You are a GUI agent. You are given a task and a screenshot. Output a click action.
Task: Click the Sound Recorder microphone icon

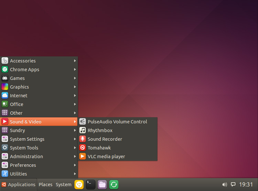pos(83,139)
